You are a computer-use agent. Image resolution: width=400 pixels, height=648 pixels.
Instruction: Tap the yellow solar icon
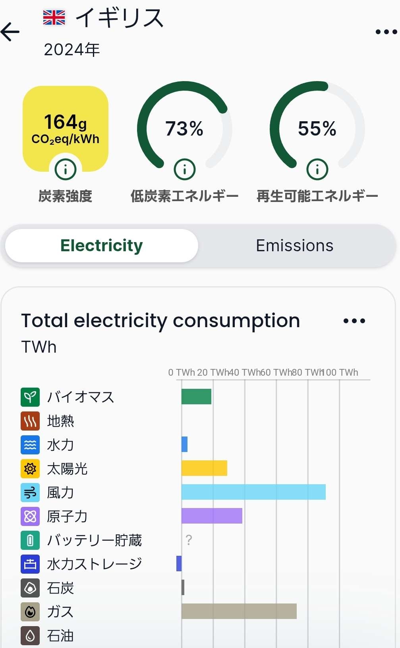30,469
